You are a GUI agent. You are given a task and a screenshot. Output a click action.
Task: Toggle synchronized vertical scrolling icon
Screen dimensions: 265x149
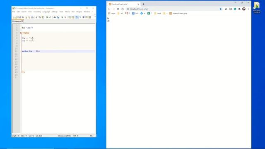tap(70, 17)
